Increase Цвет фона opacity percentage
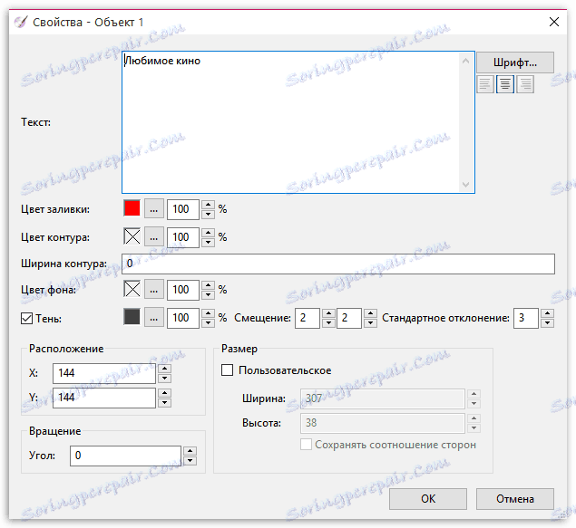Viewport: 576px width, 528px height. (x=209, y=285)
